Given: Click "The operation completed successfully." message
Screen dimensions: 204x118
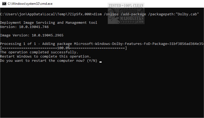Looking at the screenshot, I should point(39,52).
